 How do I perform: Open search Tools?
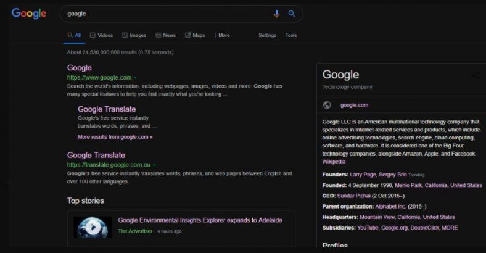[x=291, y=35]
